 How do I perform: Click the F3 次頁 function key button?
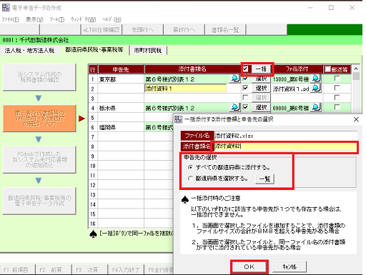[90, 269]
